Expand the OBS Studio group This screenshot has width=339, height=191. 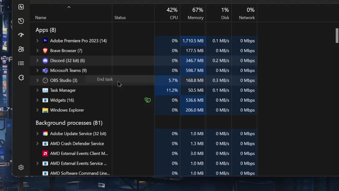37,80
